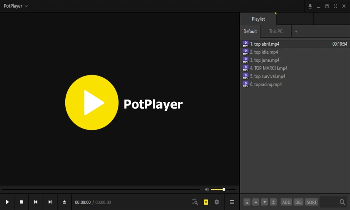Open the settings gear control panel

217,202
